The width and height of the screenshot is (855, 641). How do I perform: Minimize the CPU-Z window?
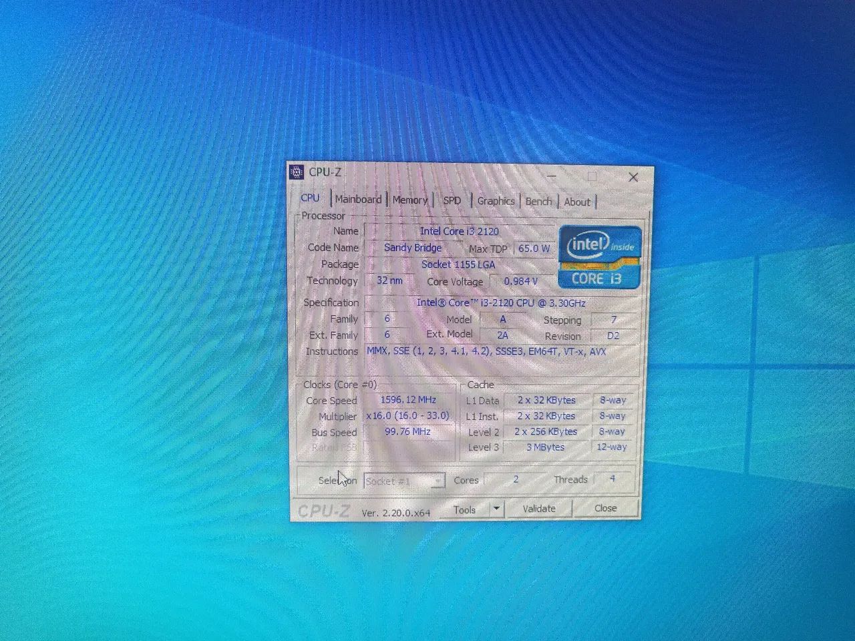[x=552, y=176]
